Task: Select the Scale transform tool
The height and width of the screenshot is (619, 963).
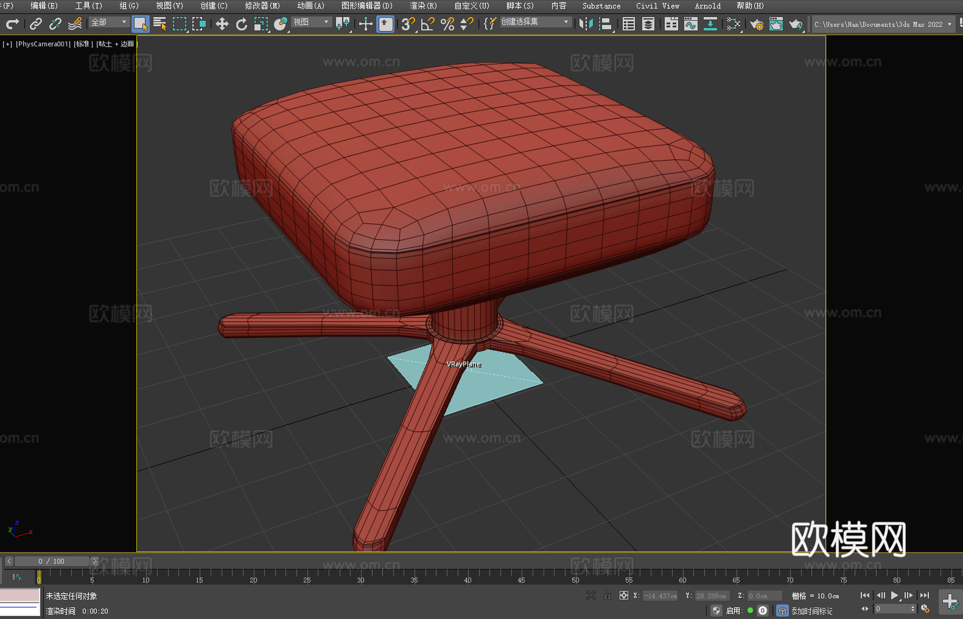Action: (261, 24)
